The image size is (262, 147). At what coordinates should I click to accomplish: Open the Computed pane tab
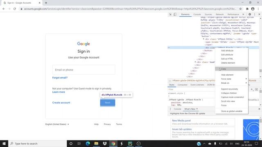pos(182,85)
